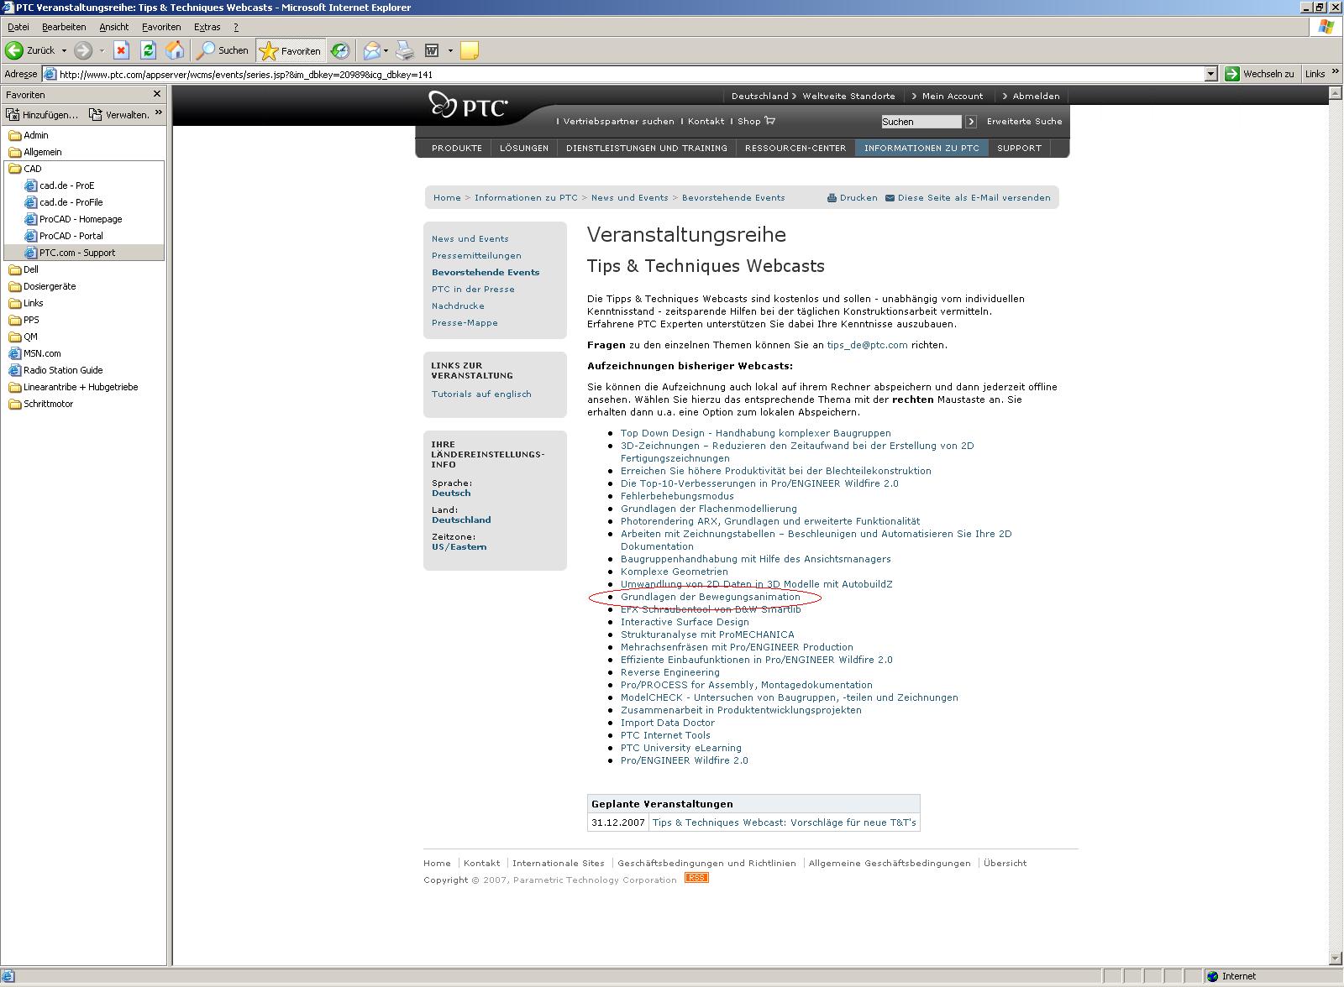Open ProCAD - Homepage favorite
1344x987 pixels.
pos(73,219)
